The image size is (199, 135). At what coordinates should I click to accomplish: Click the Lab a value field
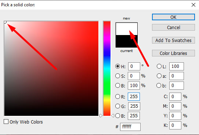click(177, 76)
